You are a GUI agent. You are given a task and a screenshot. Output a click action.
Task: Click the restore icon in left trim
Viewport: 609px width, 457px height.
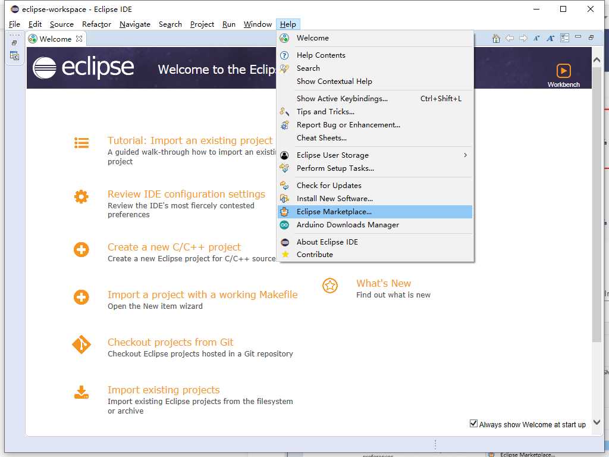14,43
